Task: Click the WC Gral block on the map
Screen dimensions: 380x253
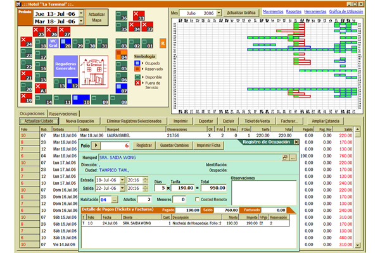Action: 54,42
